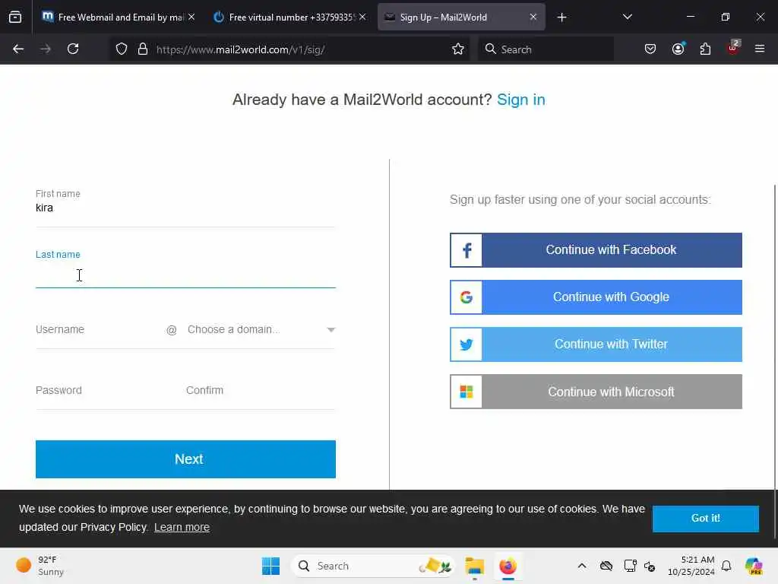Open the Copilot preview icon
The height and width of the screenshot is (584, 778).
754,566
